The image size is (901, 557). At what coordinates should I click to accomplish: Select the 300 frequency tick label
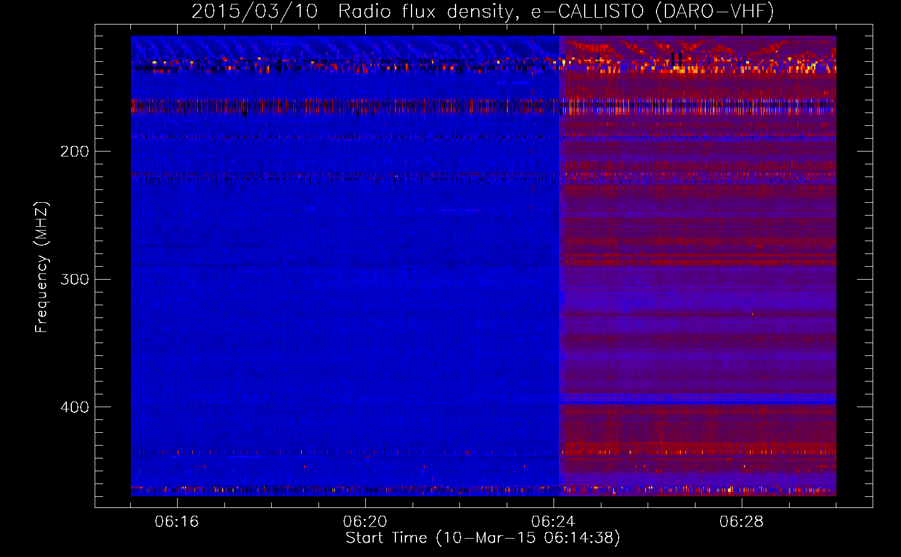pyautogui.click(x=75, y=279)
